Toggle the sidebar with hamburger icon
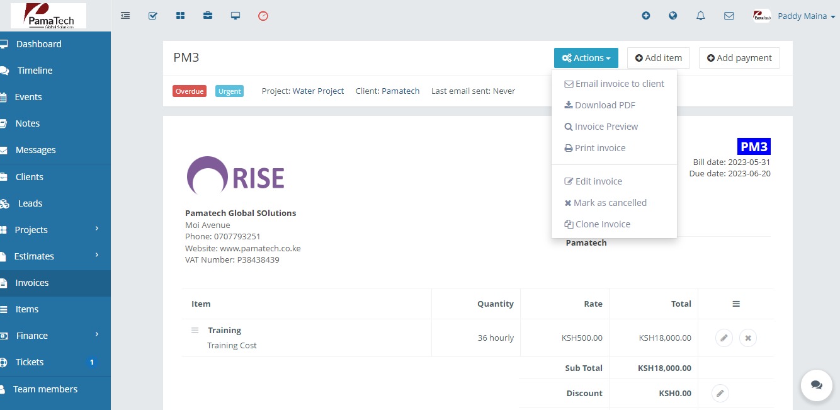 tap(125, 16)
